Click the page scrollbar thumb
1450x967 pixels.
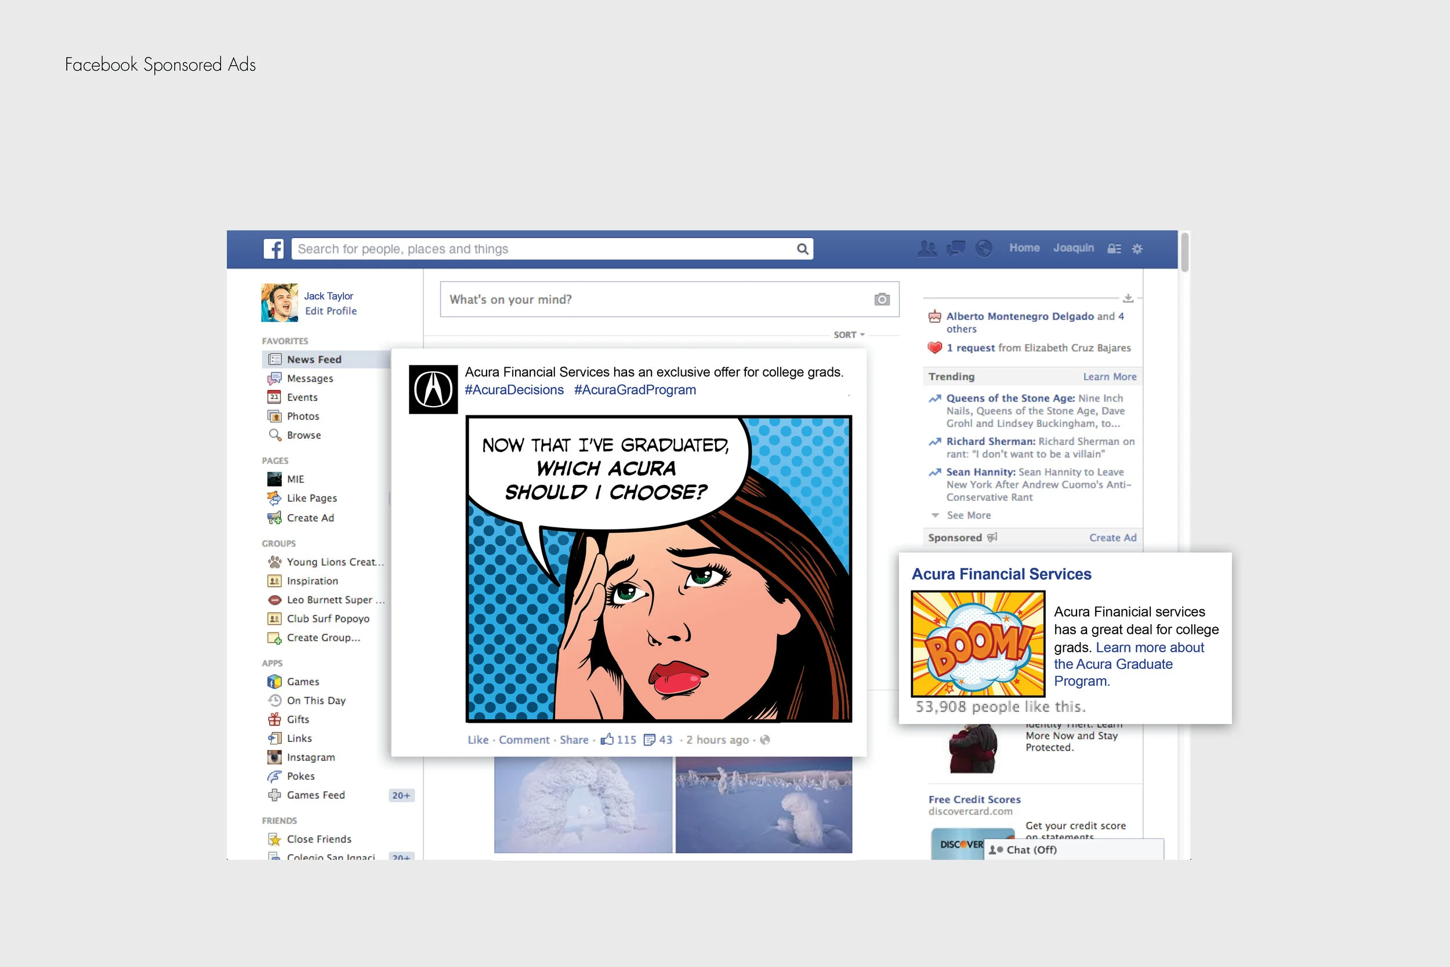(x=1184, y=252)
